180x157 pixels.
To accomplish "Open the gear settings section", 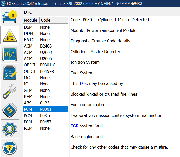I will 10,129.
